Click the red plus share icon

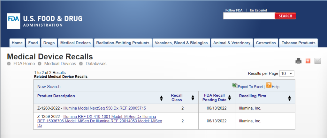[308, 61]
